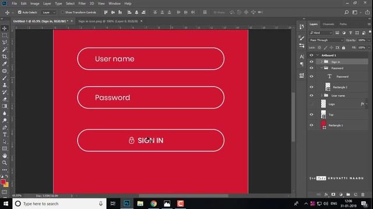Open Auto-Select Layer dropdown
Viewport: 373px width, 209px height.
48,12
